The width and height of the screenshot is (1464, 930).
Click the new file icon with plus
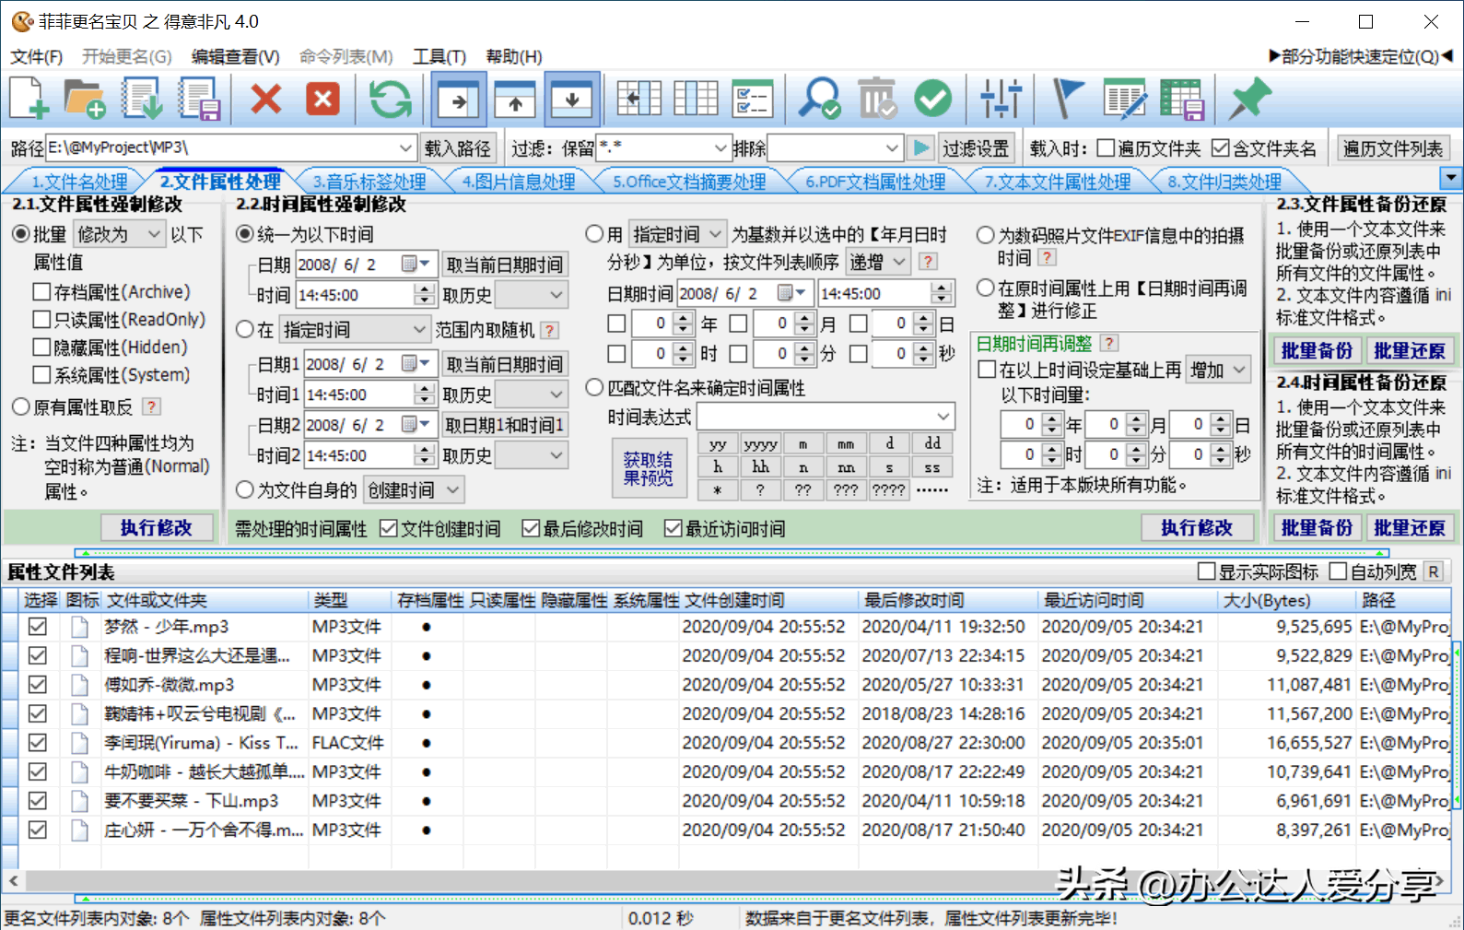pos(29,99)
